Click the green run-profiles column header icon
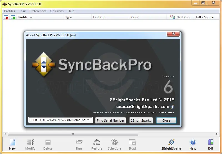 click(13, 17)
